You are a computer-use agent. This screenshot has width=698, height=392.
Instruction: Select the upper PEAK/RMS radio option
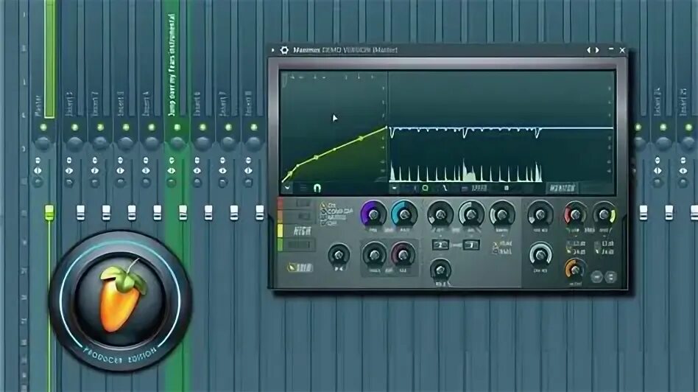[x=502, y=244]
